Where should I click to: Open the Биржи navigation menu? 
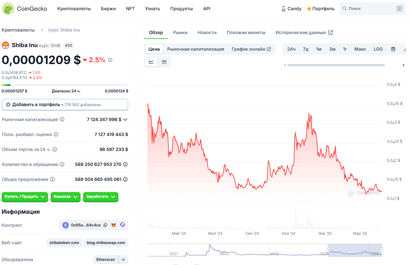pyautogui.click(x=108, y=9)
